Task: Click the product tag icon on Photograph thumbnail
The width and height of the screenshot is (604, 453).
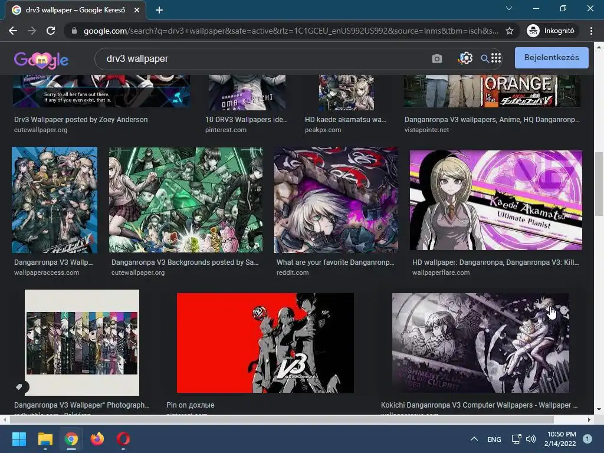Action: 19,387
